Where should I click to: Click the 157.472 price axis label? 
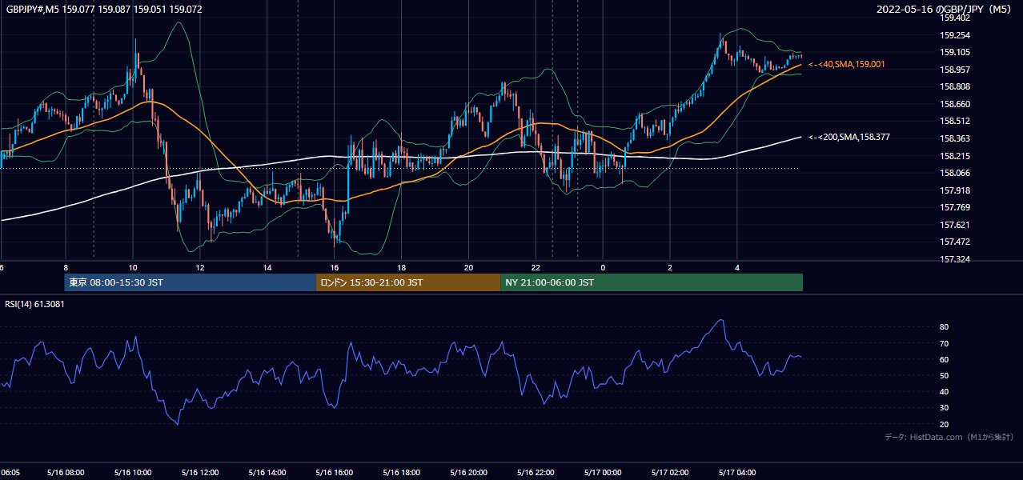[x=955, y=242]
